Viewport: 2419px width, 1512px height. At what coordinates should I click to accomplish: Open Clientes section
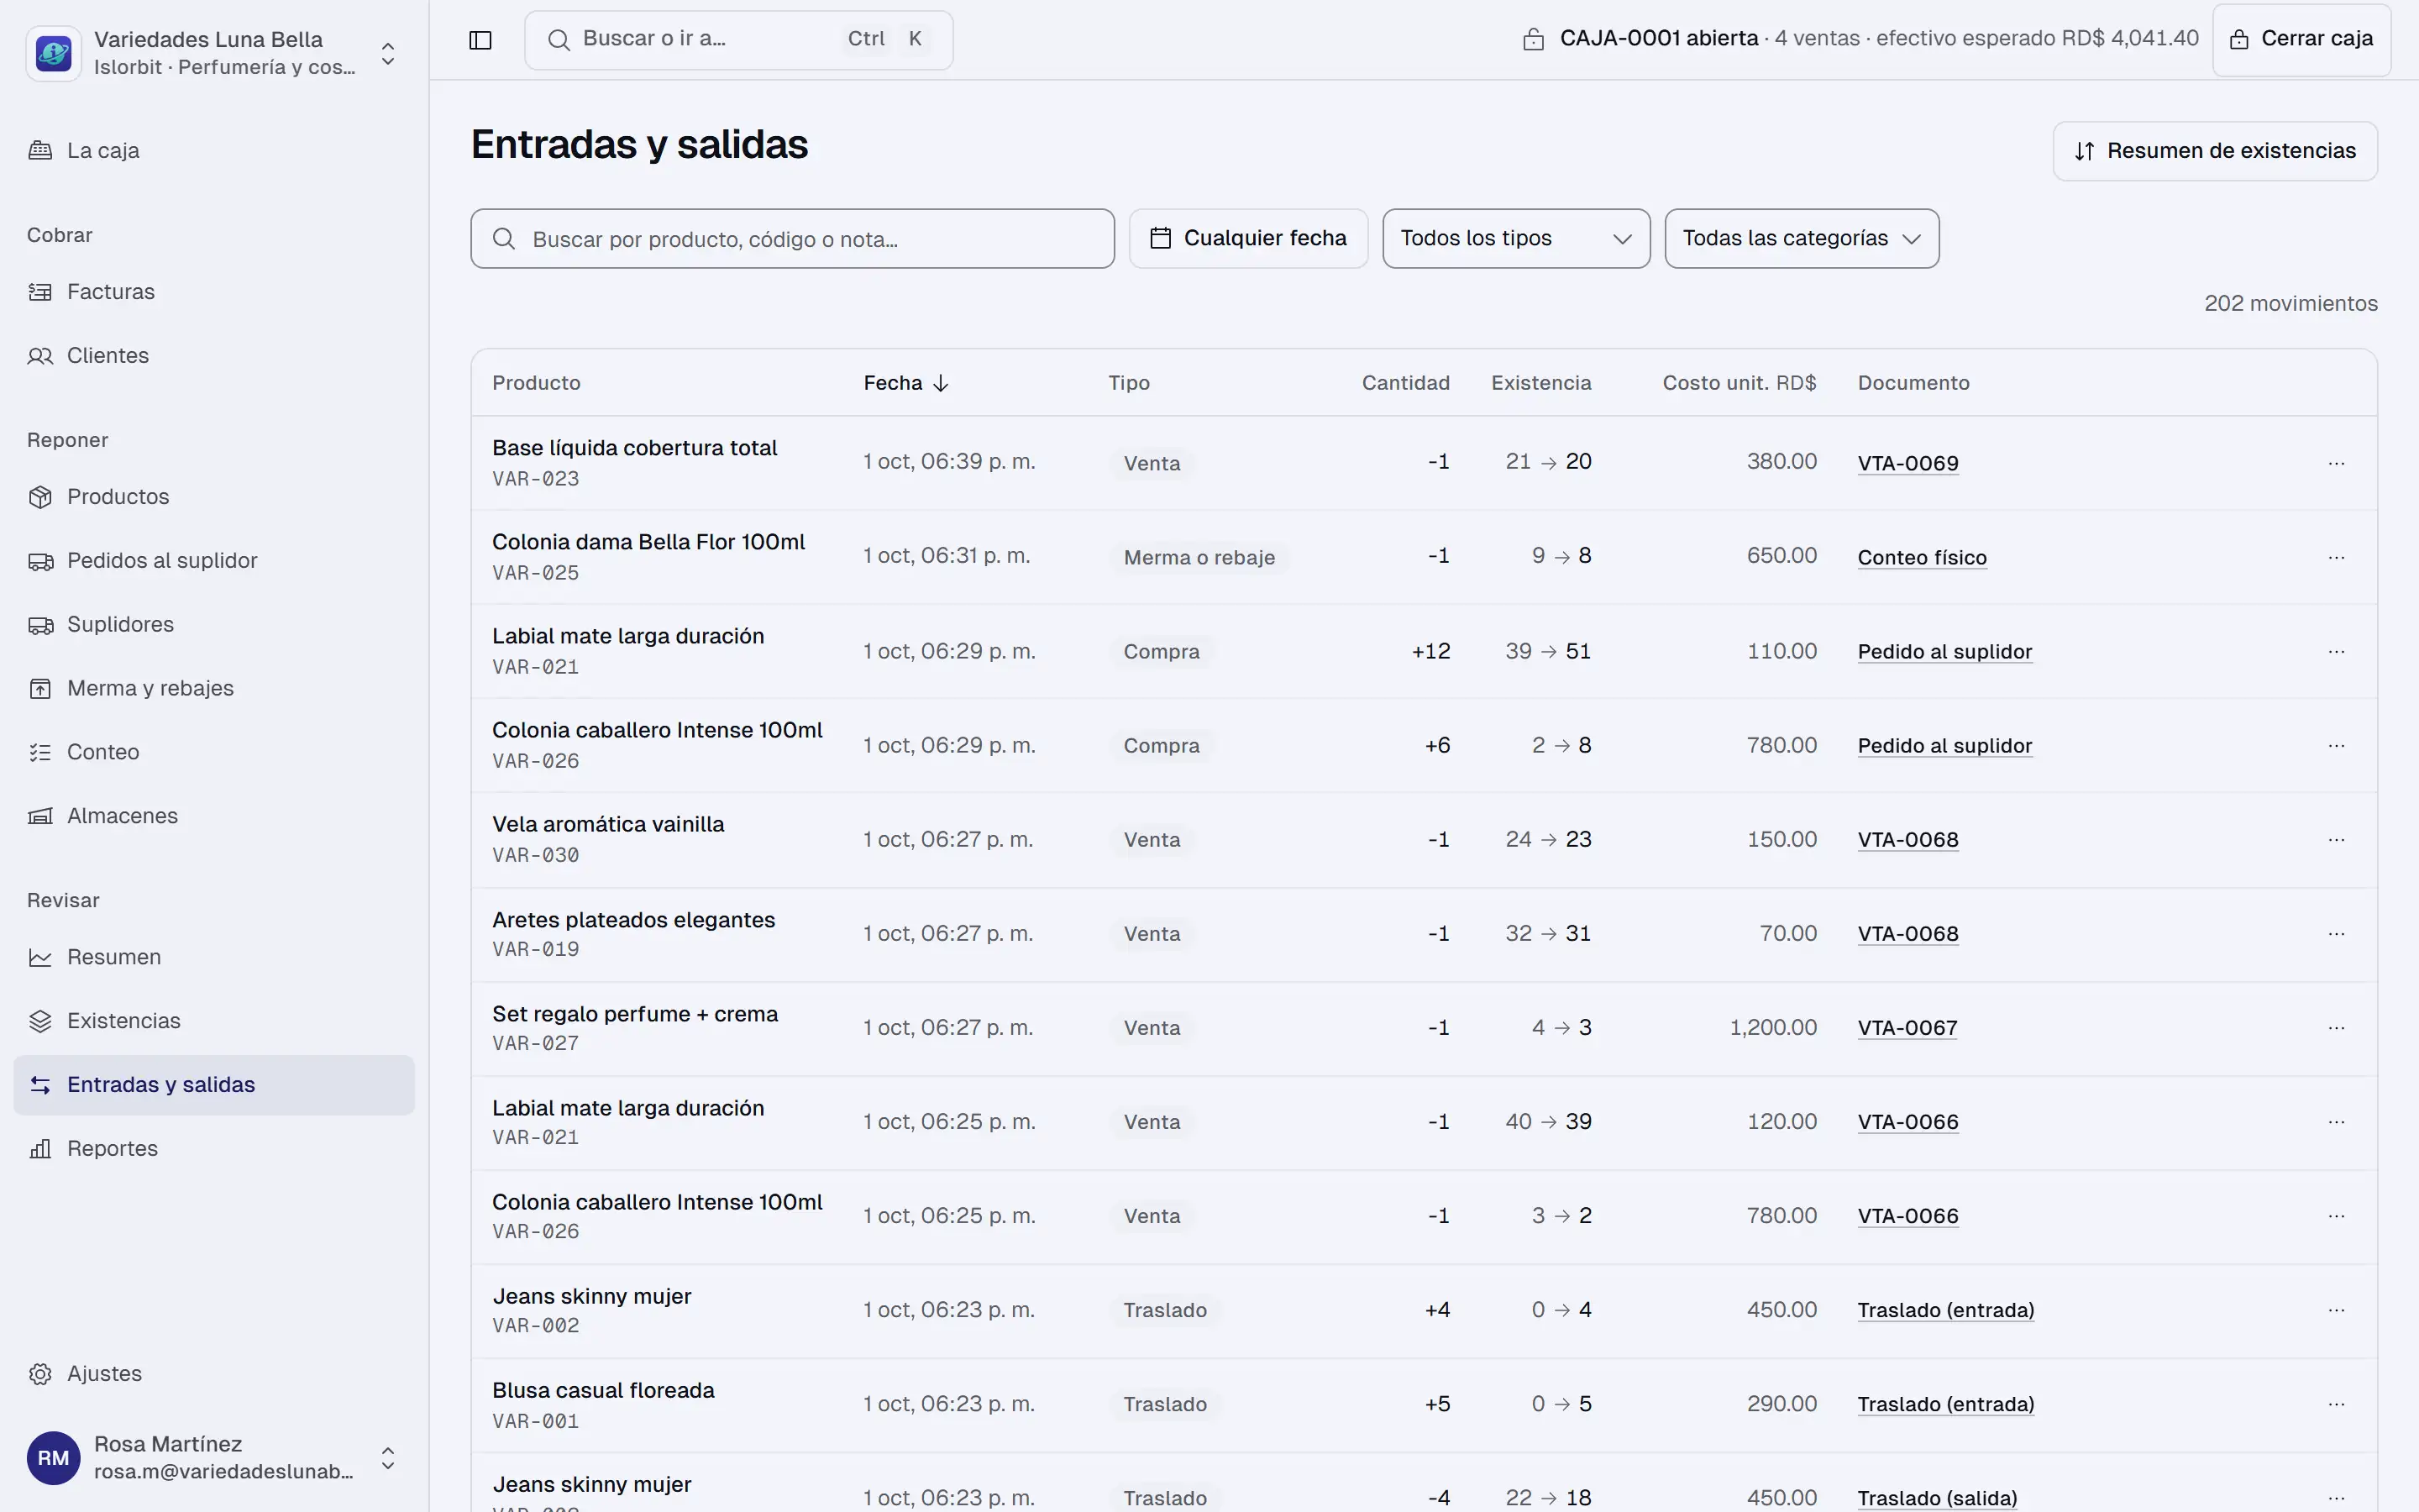[x=214, y=356]
